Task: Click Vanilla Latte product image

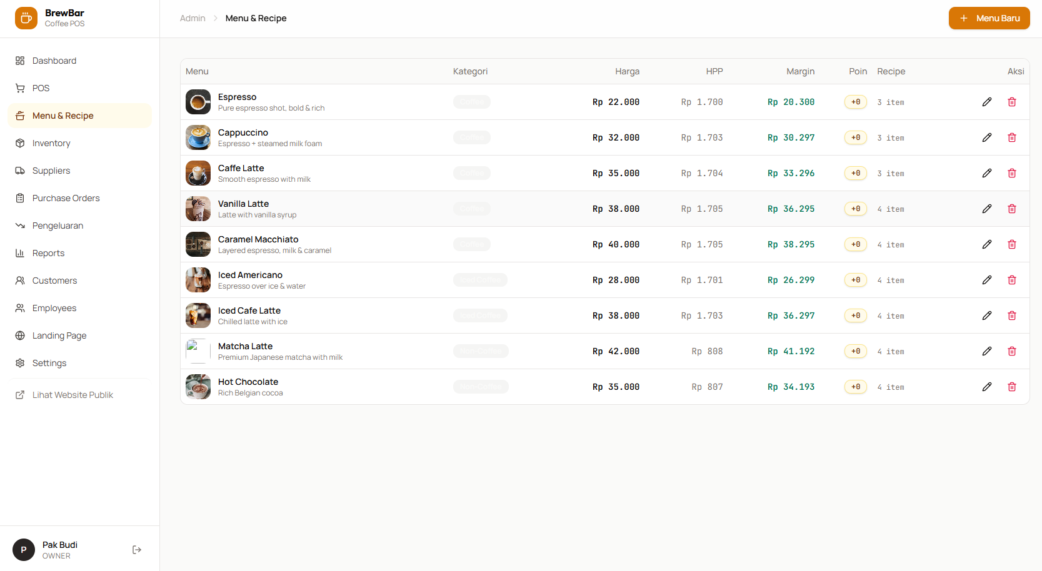Action: [x=198, y=209]
